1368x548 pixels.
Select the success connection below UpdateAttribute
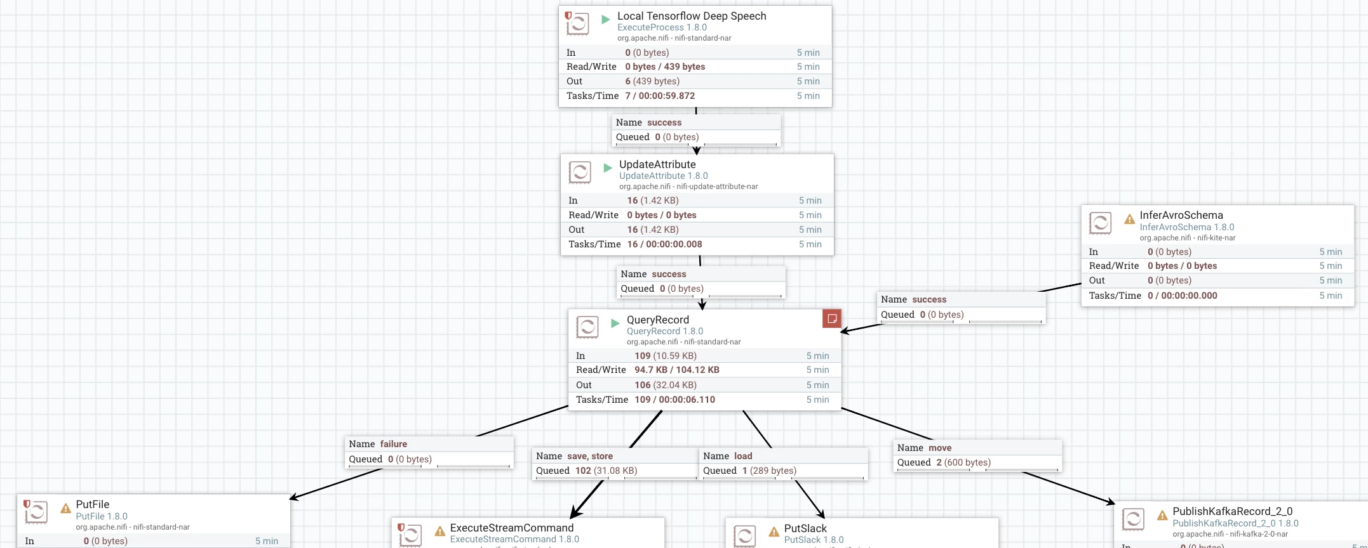[x=701, y=282]
